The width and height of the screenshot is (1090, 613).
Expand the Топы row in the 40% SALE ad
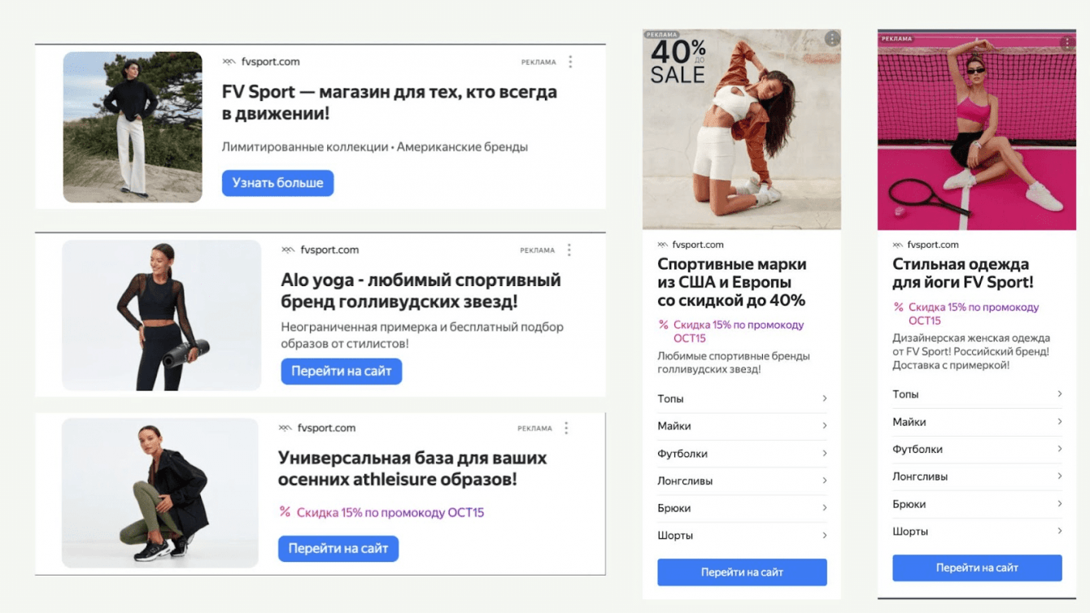point(742,398)
